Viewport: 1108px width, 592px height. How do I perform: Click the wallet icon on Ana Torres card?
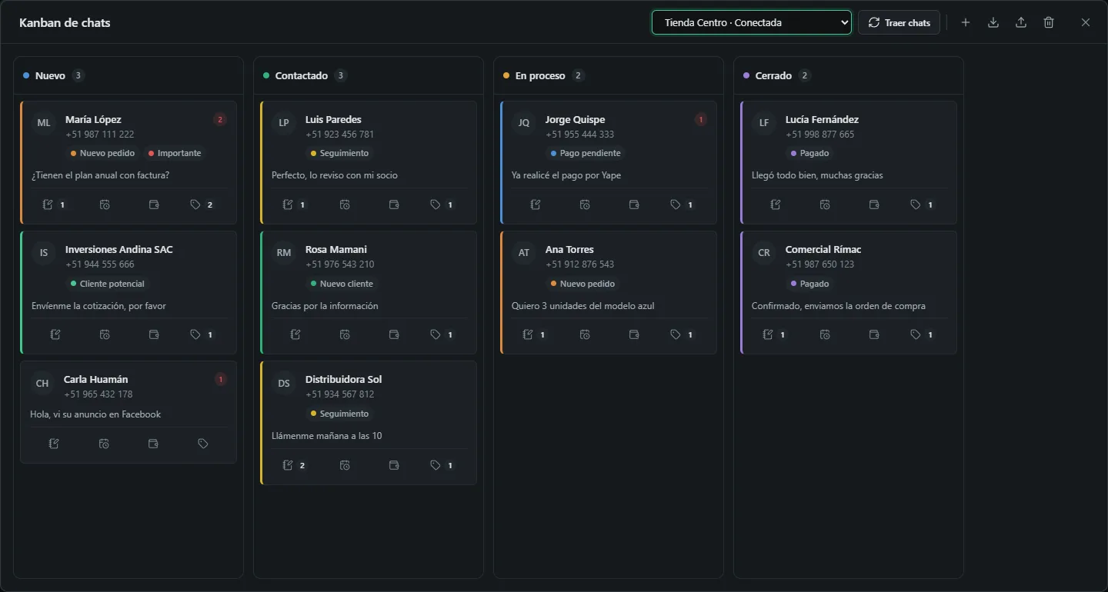tap(634, 334)
